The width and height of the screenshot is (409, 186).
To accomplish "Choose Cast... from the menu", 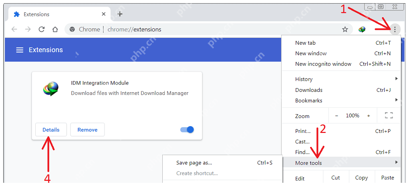I will (x=341, y=142).
